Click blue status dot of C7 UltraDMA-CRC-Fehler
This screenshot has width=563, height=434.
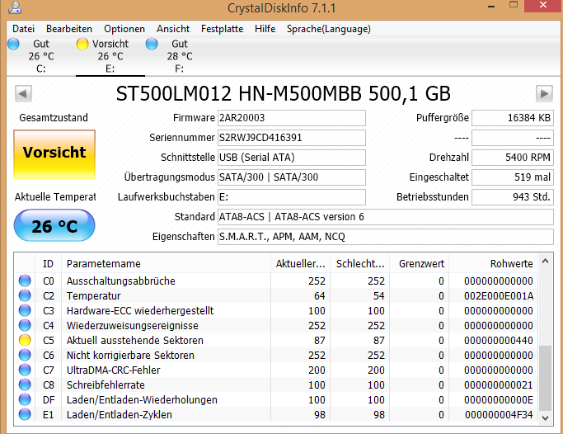click(25, 370)
